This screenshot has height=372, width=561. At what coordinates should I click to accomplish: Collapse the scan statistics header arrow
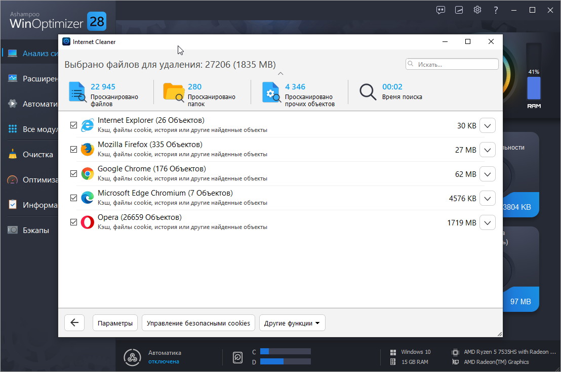[280, 74]
